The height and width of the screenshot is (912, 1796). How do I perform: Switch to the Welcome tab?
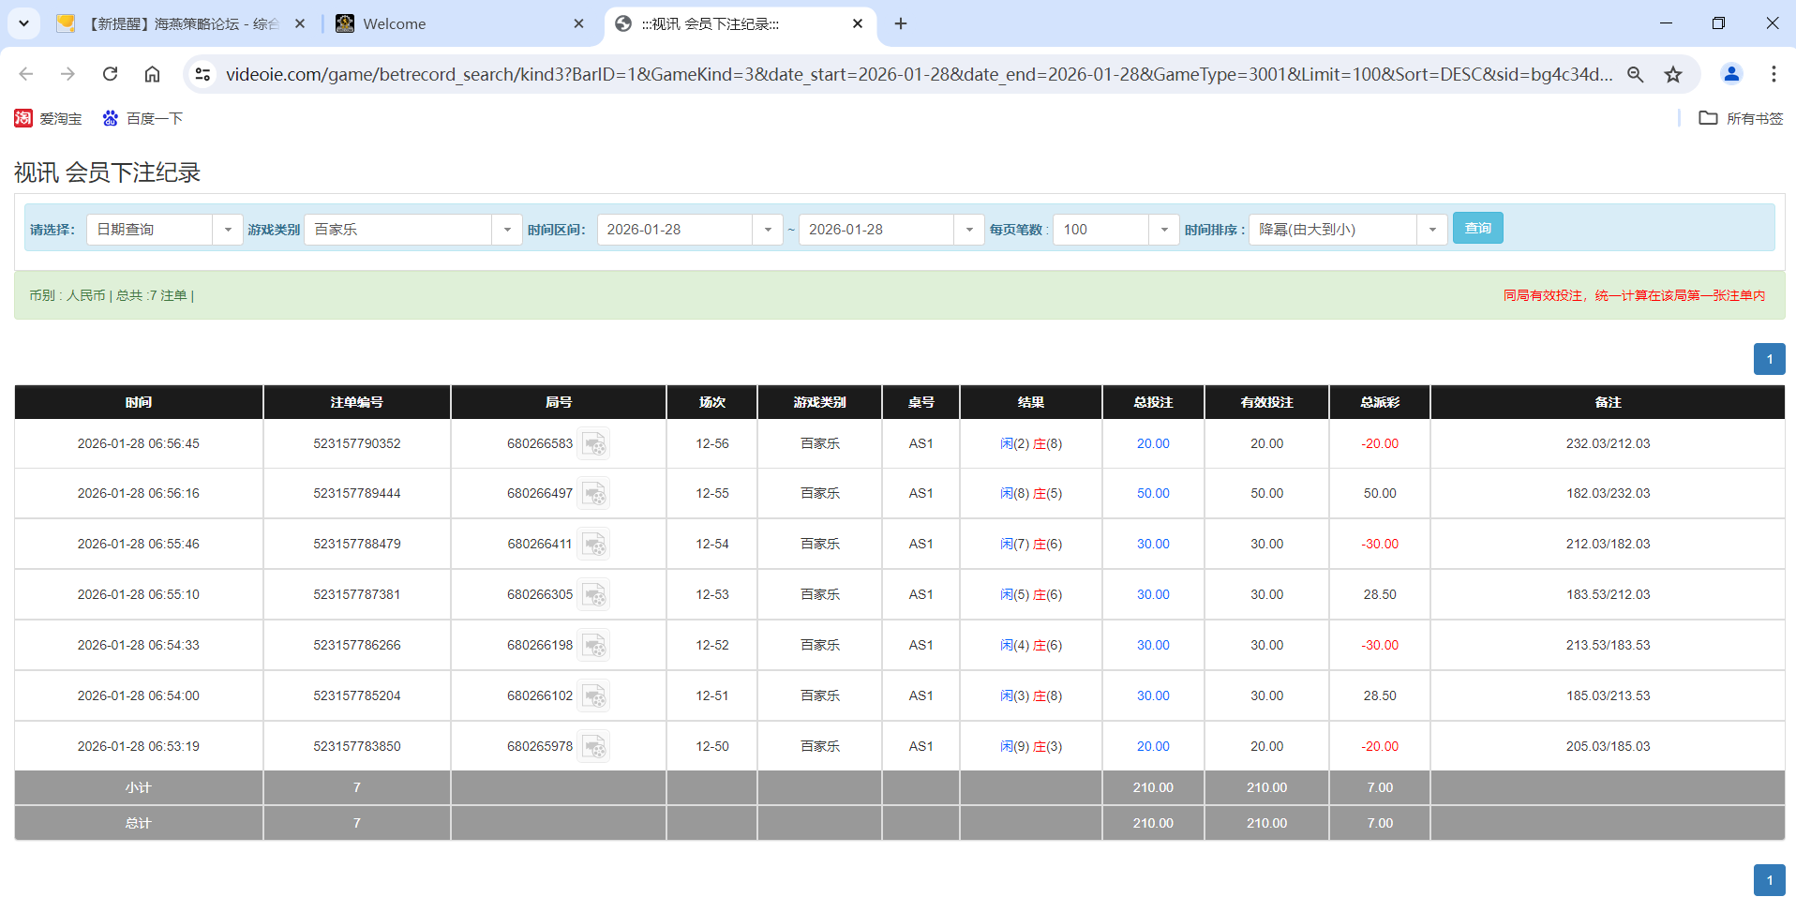[441, 23]
